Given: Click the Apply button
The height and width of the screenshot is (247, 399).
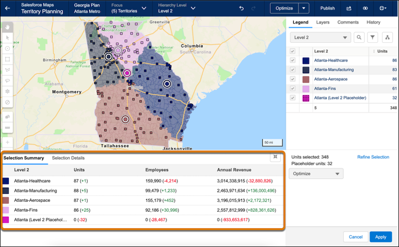Looking at the screenshot, I should point(381,237).
